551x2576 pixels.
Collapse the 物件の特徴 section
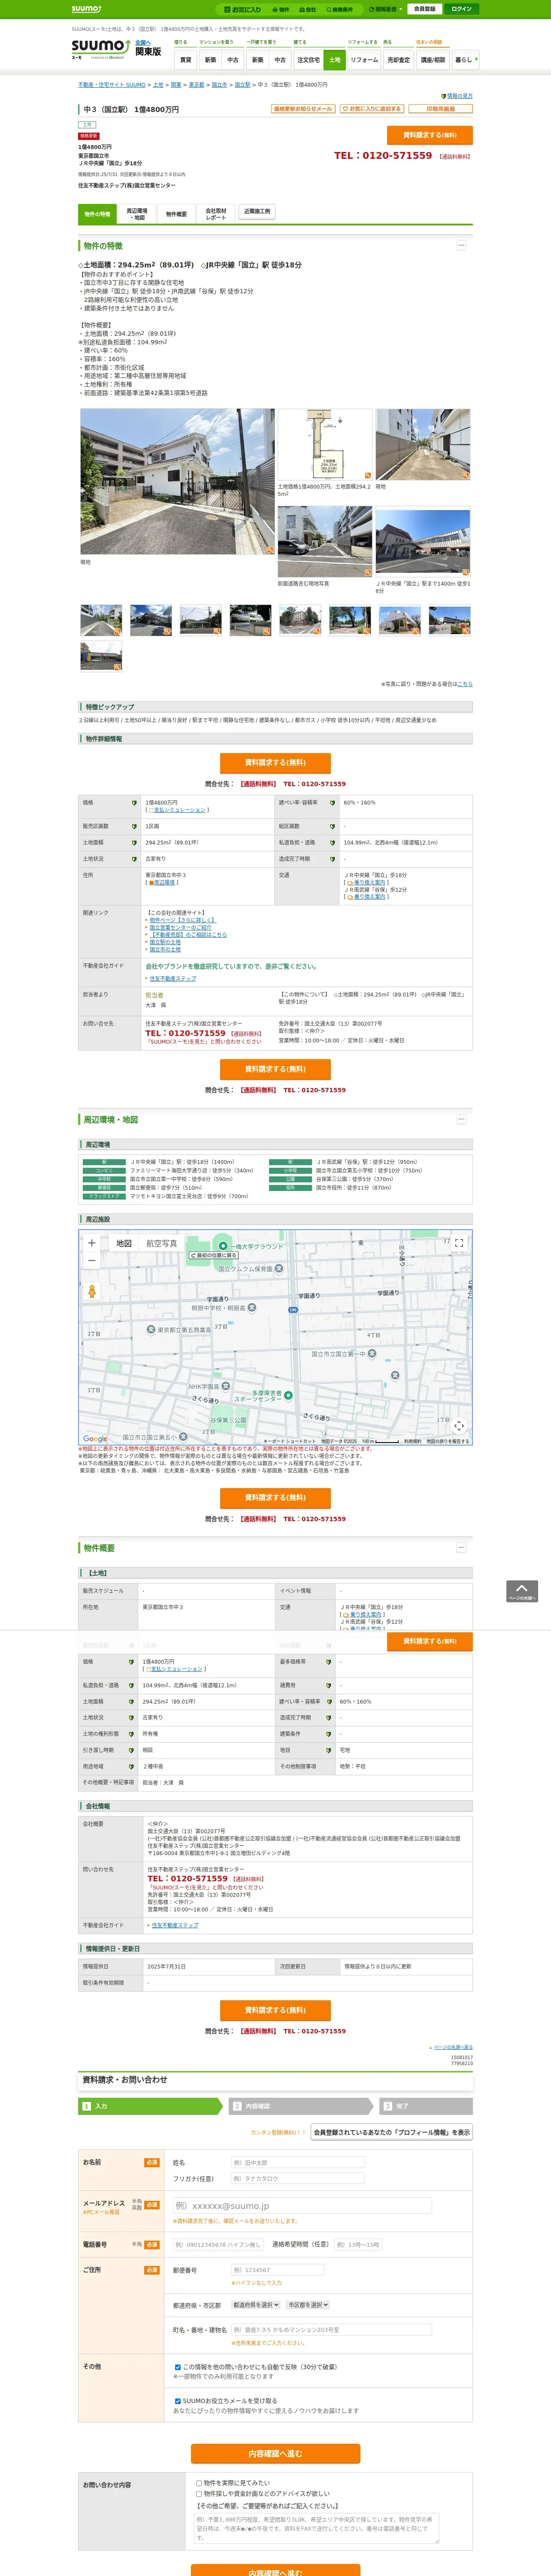(461, 245)
